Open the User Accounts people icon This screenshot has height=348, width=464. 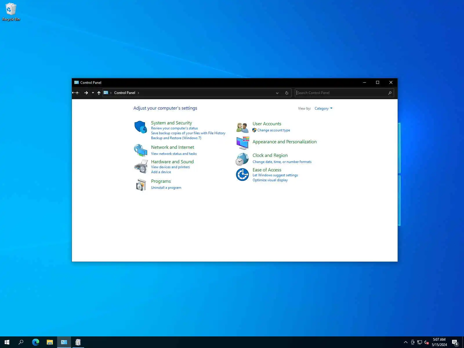[242, 127]
